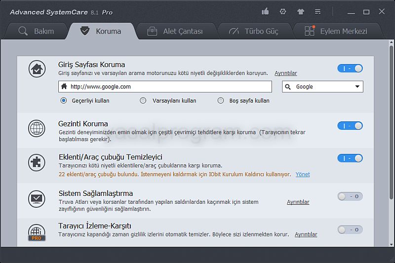Enable the Sistem Sağlamlaştırma toggle
Screen dimensions: 395x263
pos(350,196)
